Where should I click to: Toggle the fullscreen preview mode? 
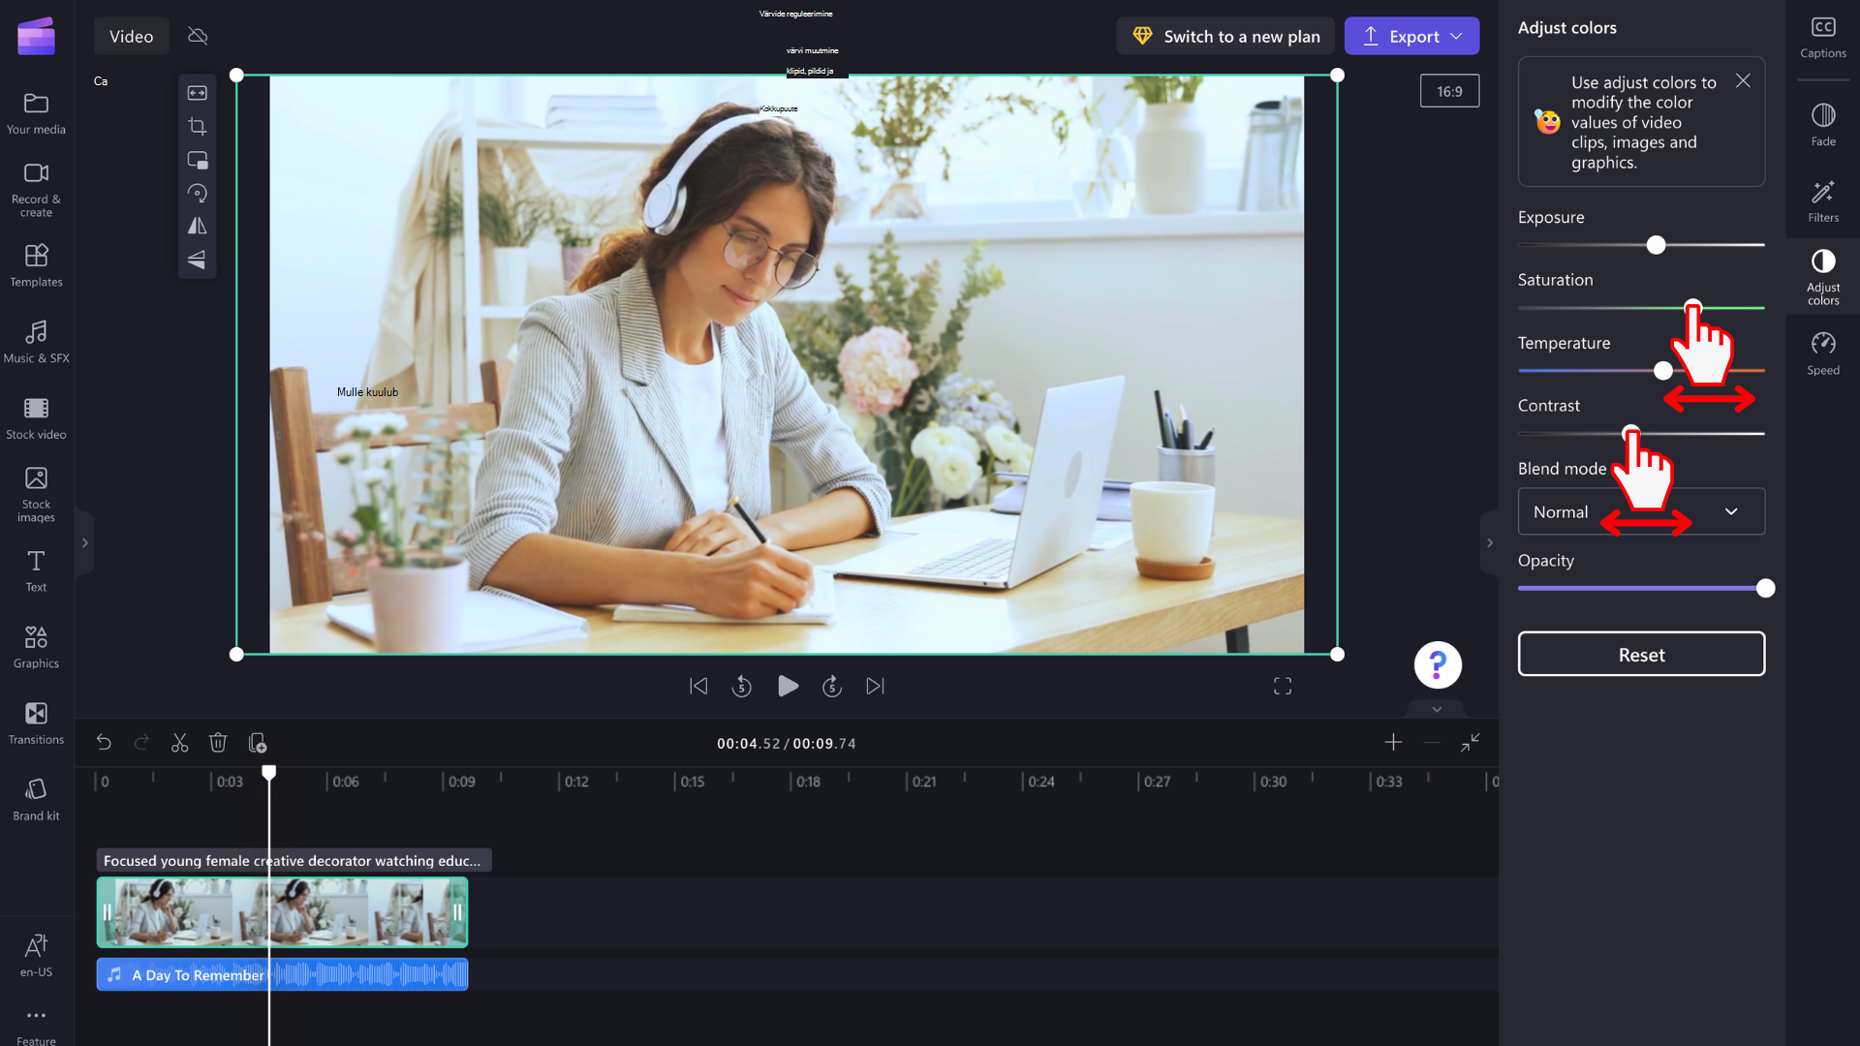click(1283, 686)
